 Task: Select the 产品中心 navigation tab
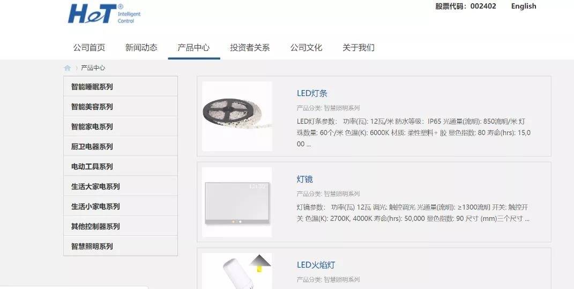pyautogui.click(x=193, y=48)
